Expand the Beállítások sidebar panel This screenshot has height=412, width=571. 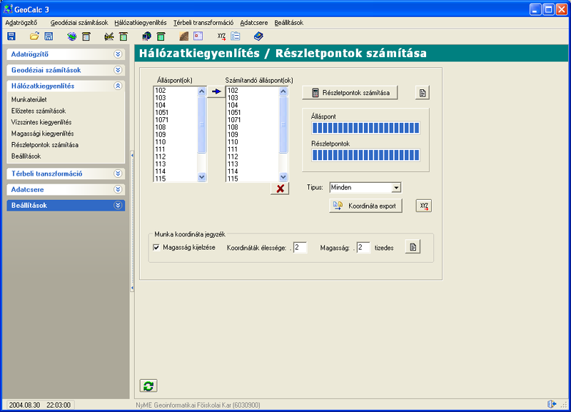[118, 206]
